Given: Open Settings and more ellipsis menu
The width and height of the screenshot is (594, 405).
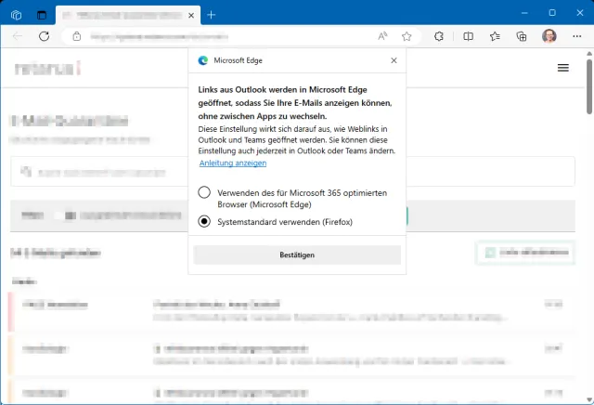Looking at the screenshot, I should (x=577, y=36).
